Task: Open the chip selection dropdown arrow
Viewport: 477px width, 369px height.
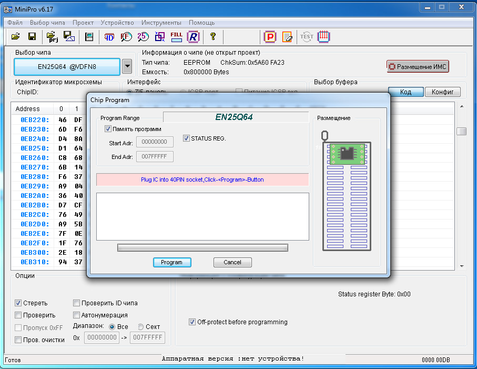Action: pyautogui.click(x=127, y=66)
